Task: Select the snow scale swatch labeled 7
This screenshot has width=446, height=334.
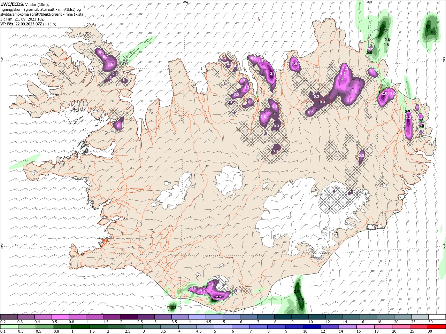Action: 266,317
